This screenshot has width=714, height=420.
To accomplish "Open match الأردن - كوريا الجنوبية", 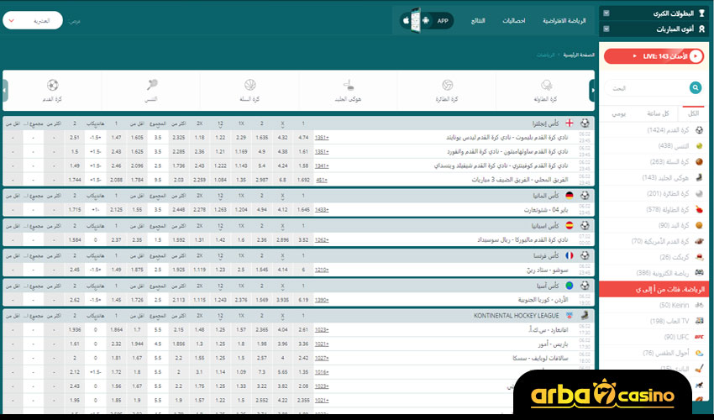I will 543,300.
